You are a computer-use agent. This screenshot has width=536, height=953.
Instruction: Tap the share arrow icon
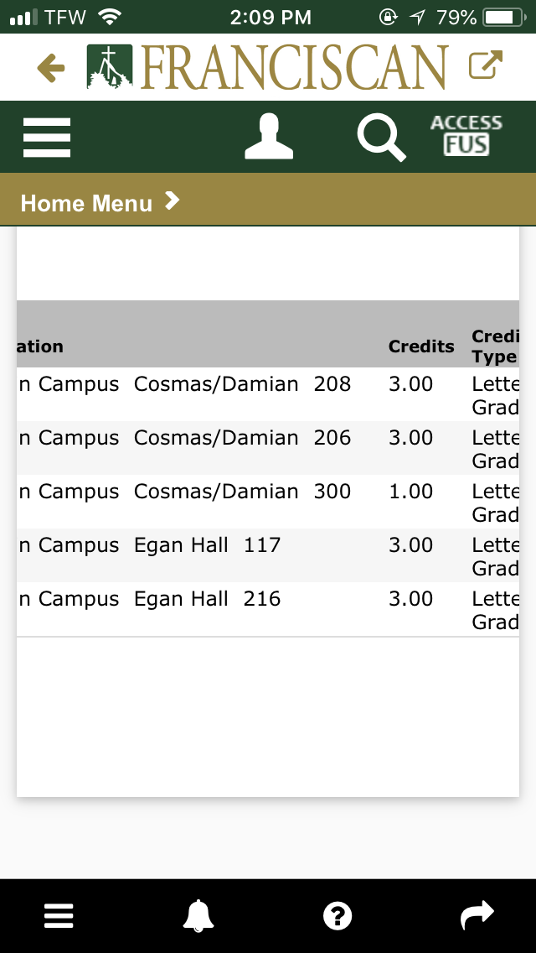pos(477,916)
